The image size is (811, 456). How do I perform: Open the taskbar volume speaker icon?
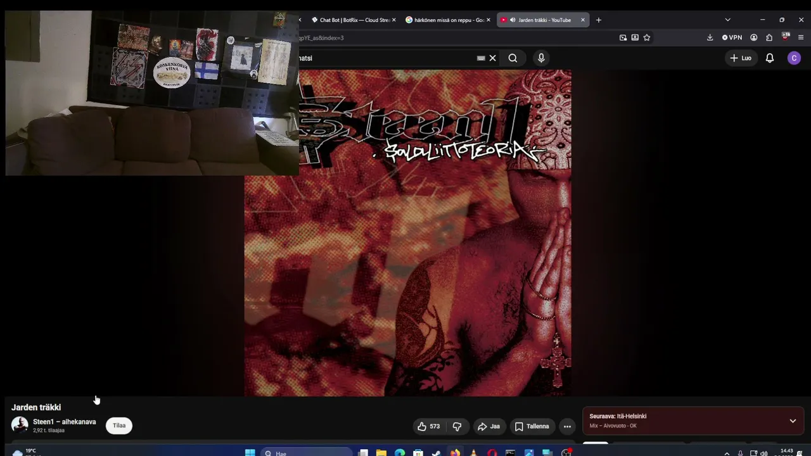(x=763, y=453)
